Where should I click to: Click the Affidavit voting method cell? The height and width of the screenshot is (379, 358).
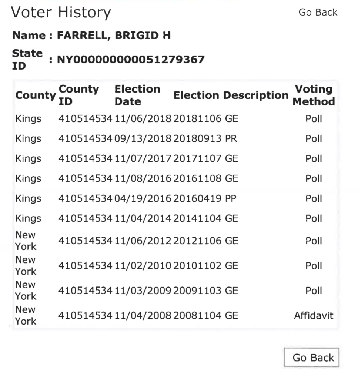(x=314, y=316)
